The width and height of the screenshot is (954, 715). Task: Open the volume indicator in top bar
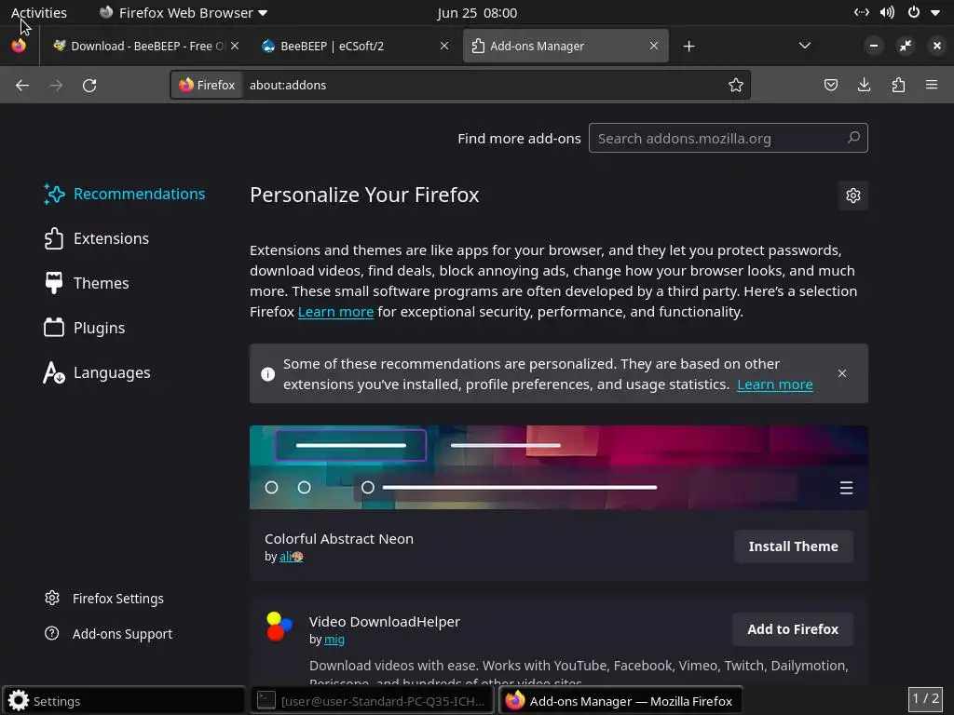[887, 13]
